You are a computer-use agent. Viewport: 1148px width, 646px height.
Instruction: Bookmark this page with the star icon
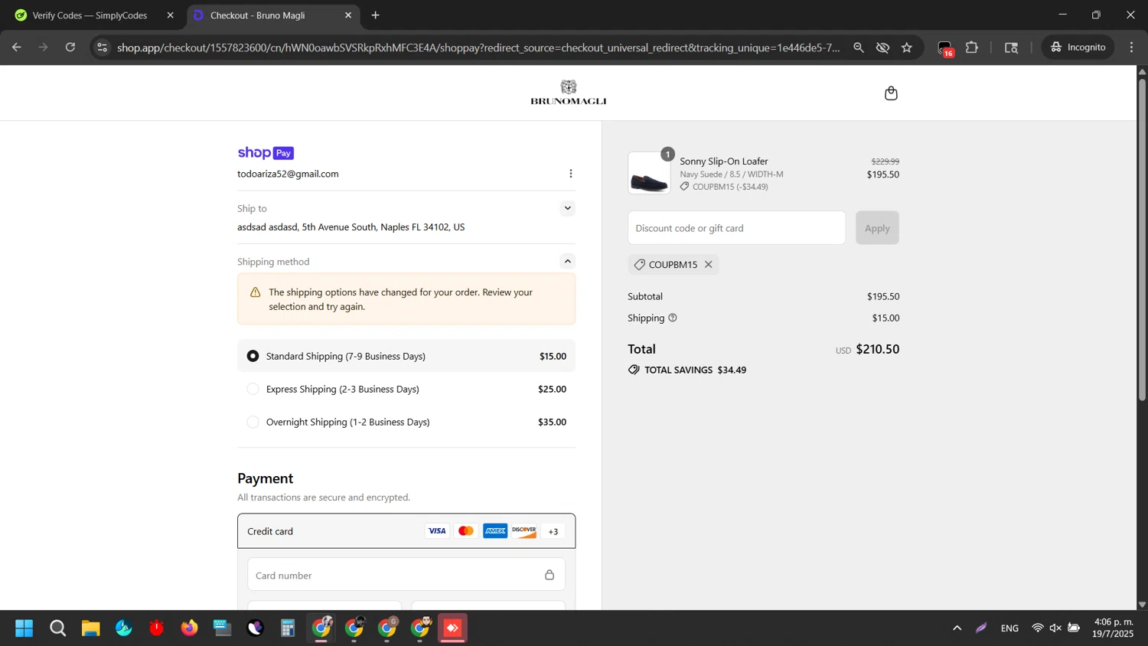(x=907, y=47)
